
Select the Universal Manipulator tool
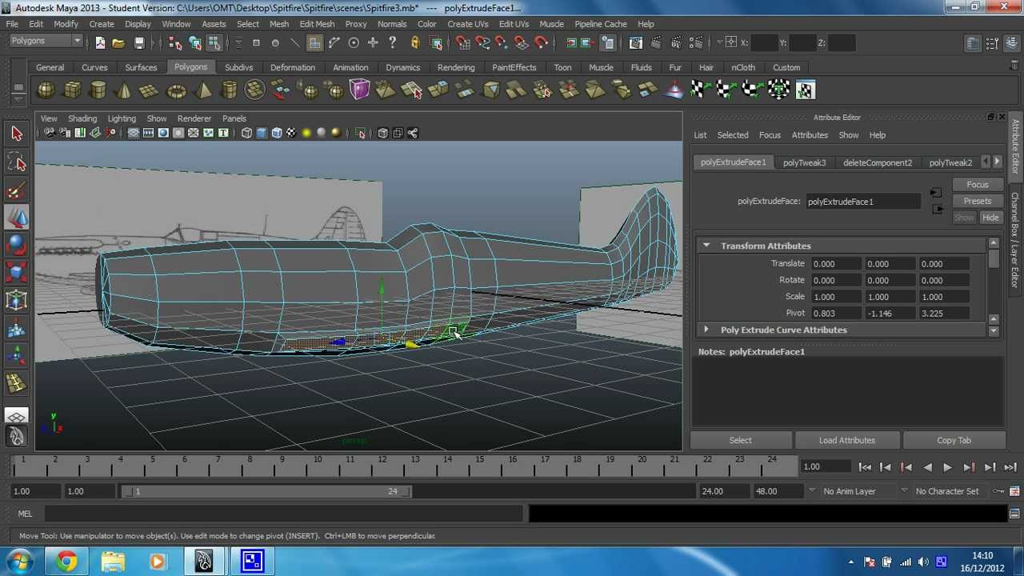pyautogui.click(x=17, y=301)
